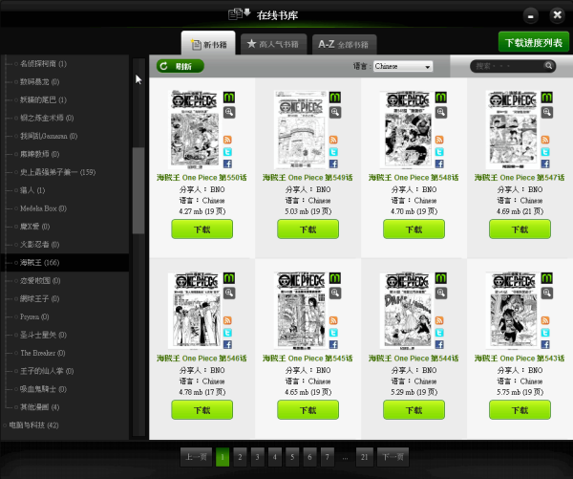The width and height of the screenshot is (573, 479).
Task: Click the 下一页 next page button
Action: coord(393,457)
